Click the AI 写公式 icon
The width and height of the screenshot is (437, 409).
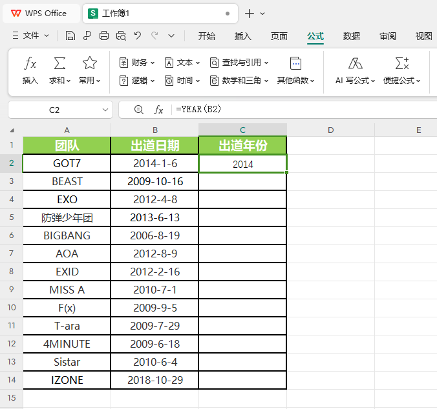[356, 63]
